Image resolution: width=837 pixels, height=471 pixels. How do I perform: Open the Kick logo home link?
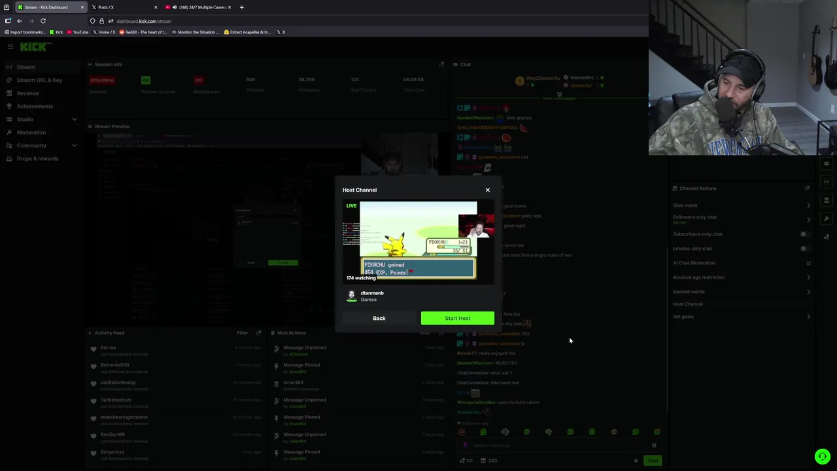35,46
